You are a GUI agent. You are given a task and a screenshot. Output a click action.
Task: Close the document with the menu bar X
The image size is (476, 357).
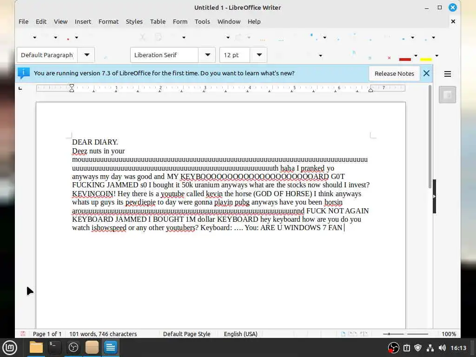pyautogui.click(x=453, y=21)
